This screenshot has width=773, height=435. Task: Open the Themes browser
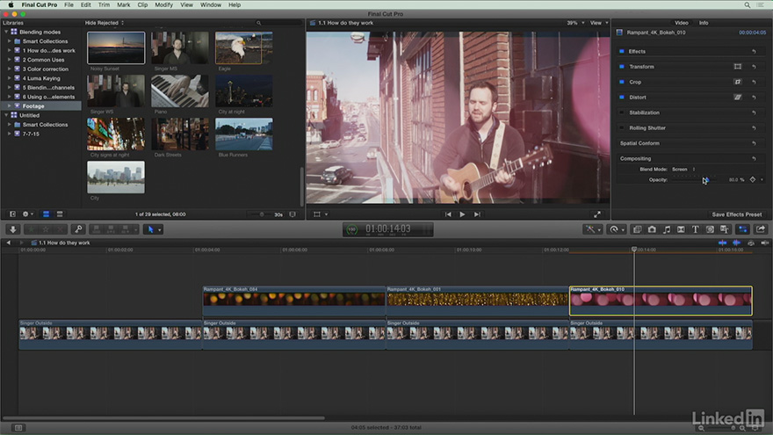[724, 229]
